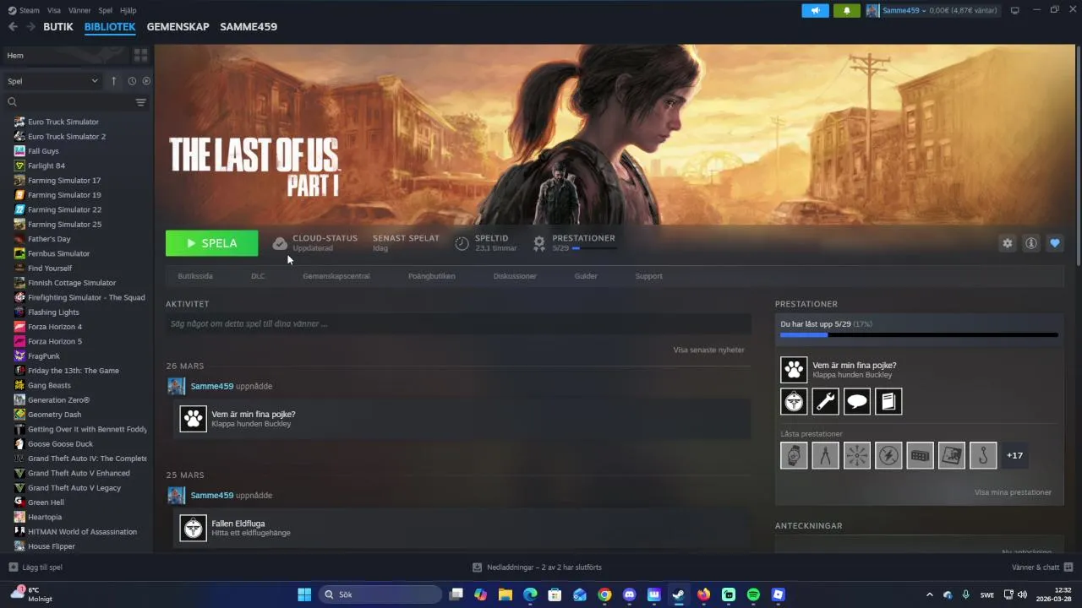Viewport: 1082px width, 608px height.
Task: Open the Gemenskapscentral tab
Action: (x=336, y=276)
